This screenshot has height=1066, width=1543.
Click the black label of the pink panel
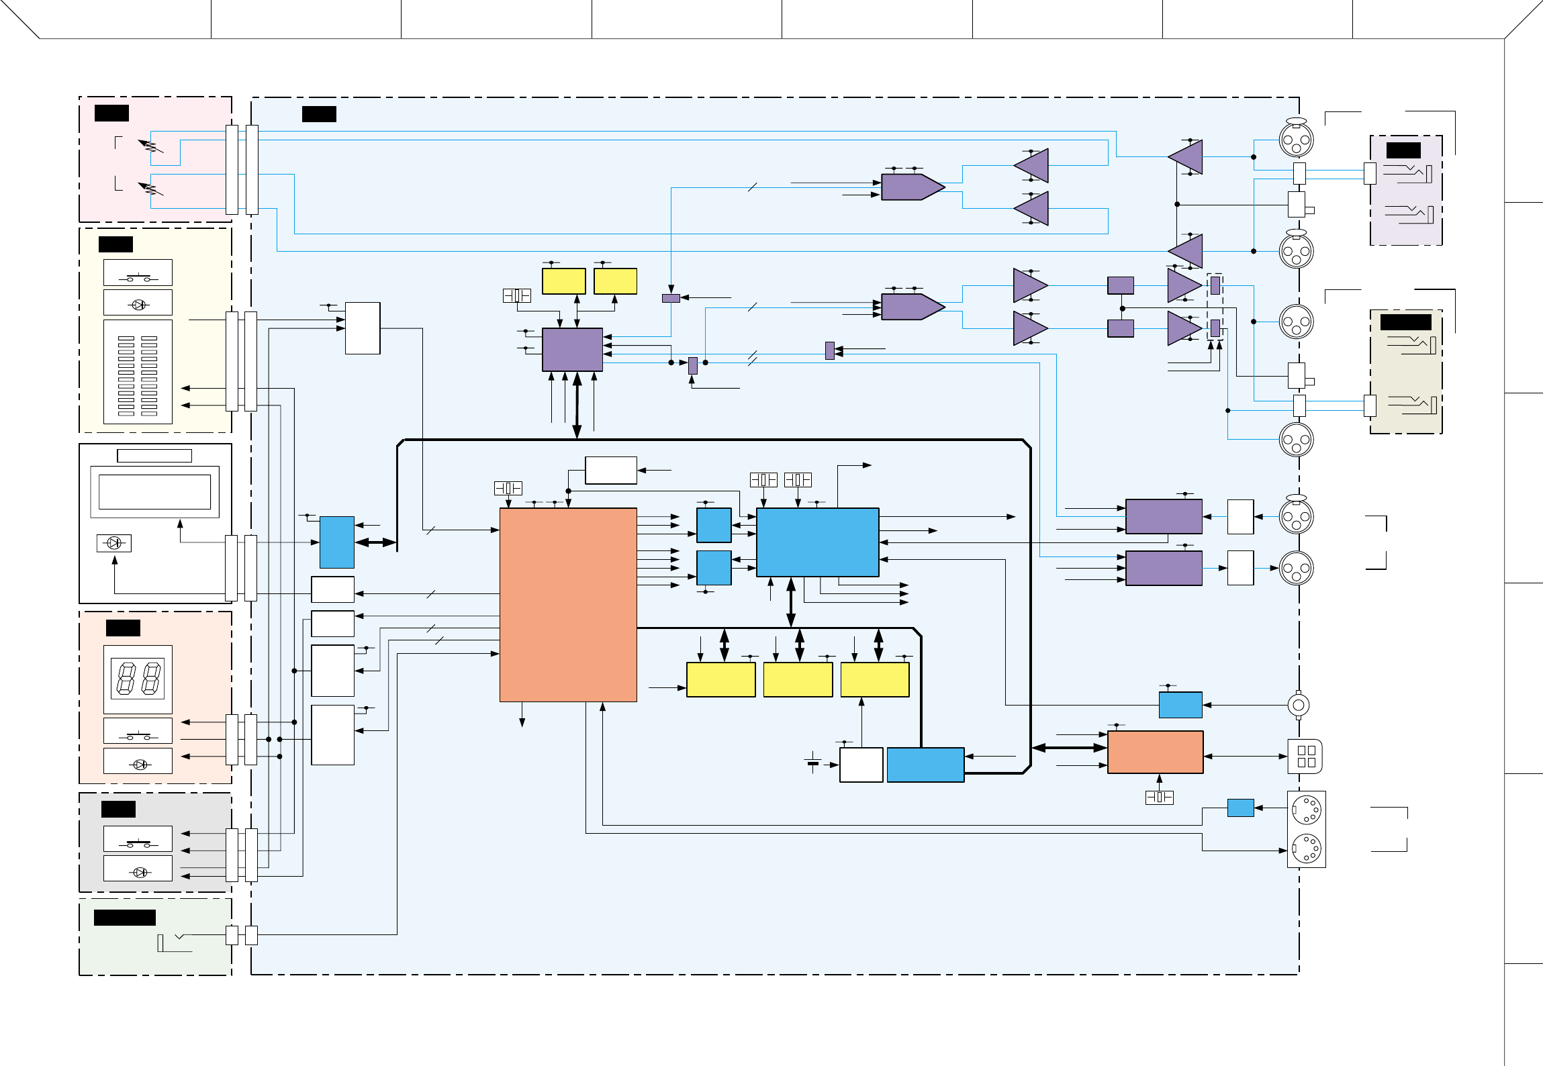pyautogui.click(x=111, y=113)
